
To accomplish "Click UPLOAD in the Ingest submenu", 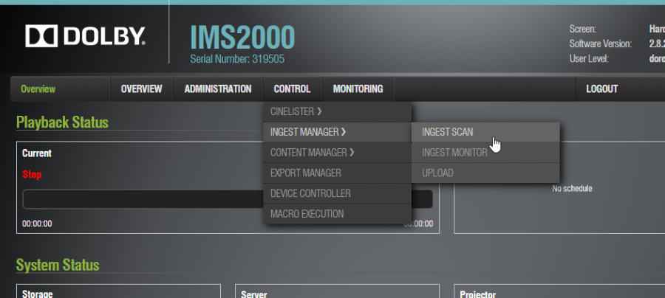I will pyautogui.click(x=437, y=173).
